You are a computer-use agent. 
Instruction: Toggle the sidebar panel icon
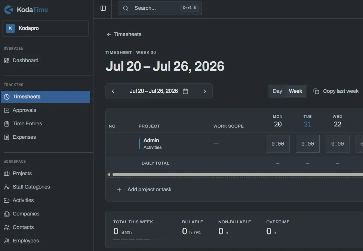coord(103,8)
